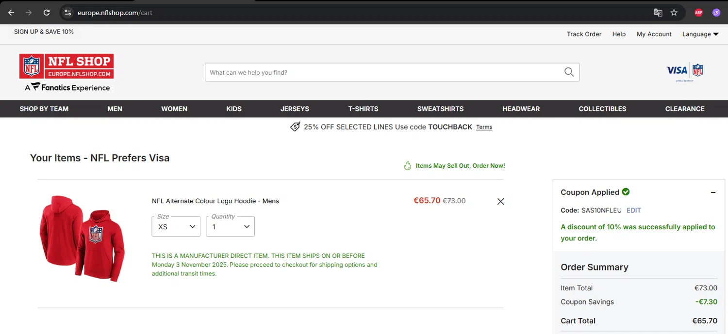Click the search magnifier icon
This screenshot has height=334, width=728.
(x=569, y=72)
